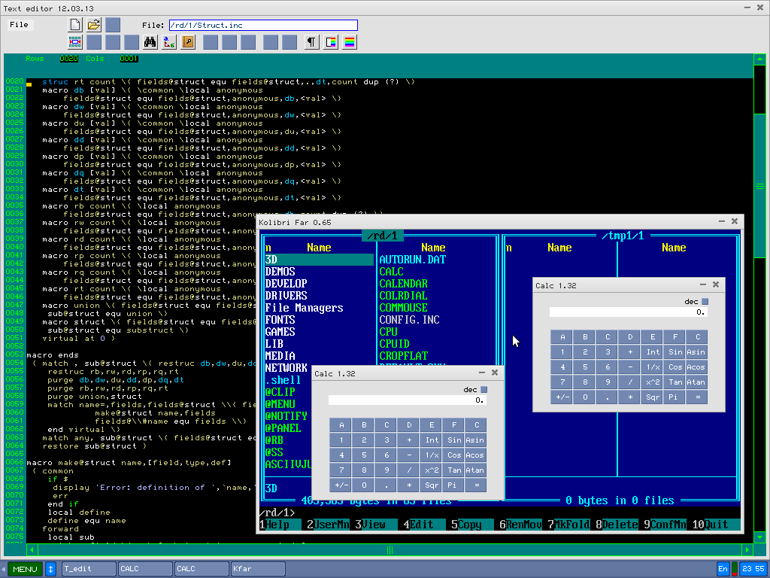Open the File menu in the text editor
The height and width of the screenshot is (578, 770).
[19, 25]
